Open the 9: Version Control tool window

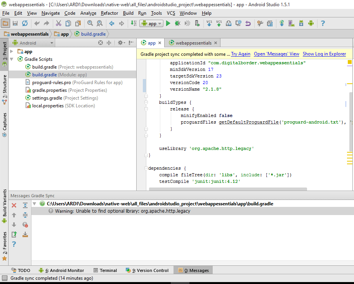147,270
